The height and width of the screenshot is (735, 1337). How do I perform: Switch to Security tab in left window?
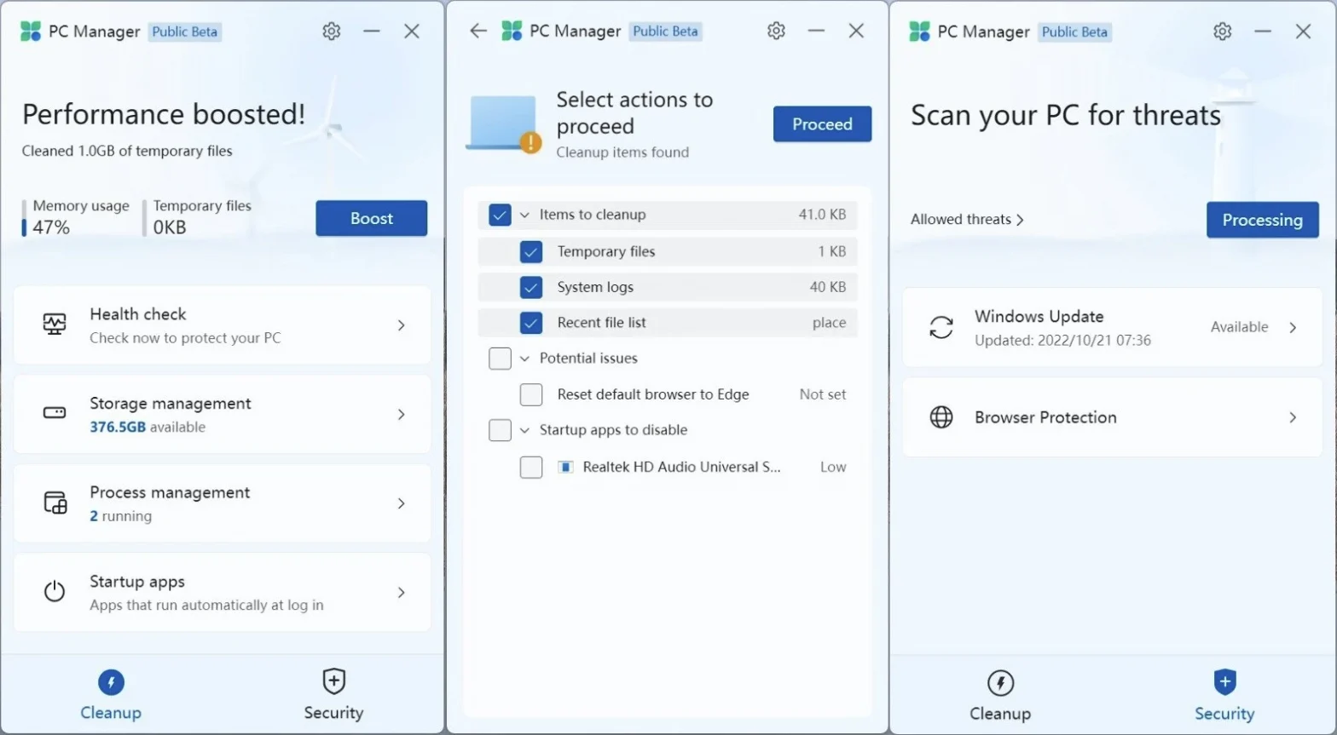(x=333, y=694)
